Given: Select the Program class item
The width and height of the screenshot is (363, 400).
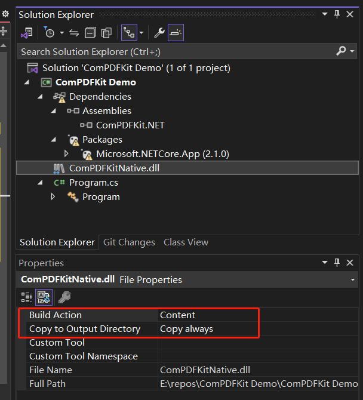Looking at the screenshot, I should (x=101, y=197).
